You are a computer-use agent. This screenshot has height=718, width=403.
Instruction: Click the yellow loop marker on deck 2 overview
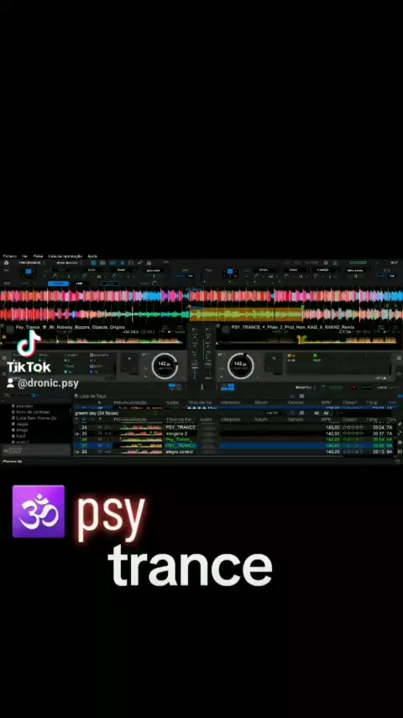coord(301,339)
